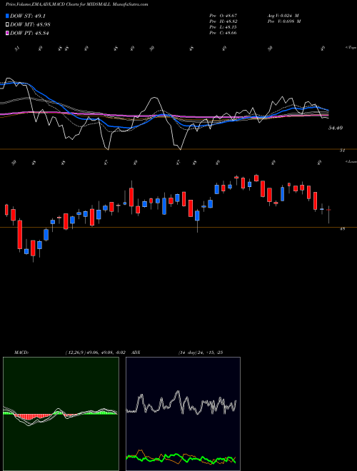Click the '<Lows' marker label
The height and width of the screenshot is (471, 357).
351,161
